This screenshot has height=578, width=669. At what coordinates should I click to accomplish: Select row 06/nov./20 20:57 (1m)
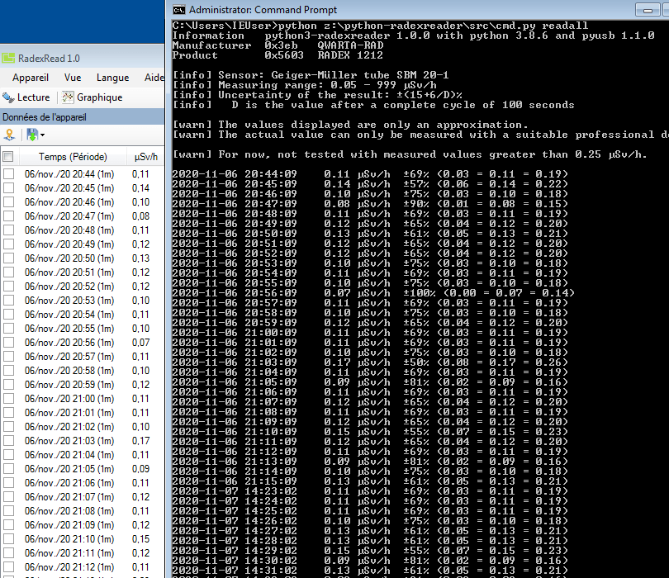[x=82, y=356]
